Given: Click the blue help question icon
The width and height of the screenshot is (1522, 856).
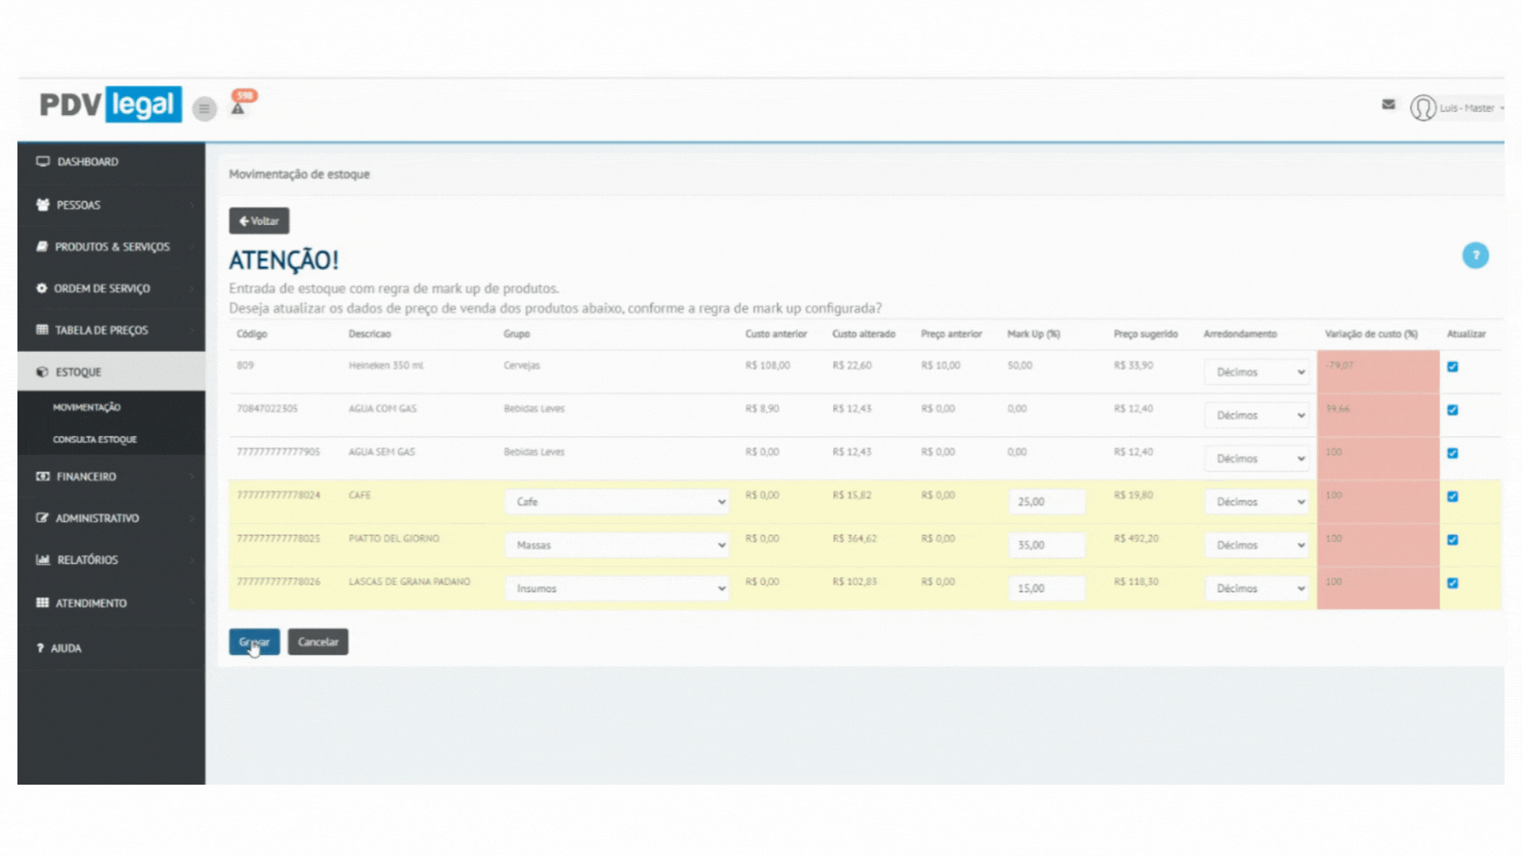Looking at the screenshot, I should point(1474,255).
